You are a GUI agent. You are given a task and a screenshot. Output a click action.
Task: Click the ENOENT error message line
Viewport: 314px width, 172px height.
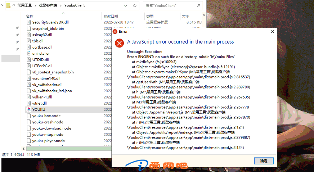(x=181, y=56)
